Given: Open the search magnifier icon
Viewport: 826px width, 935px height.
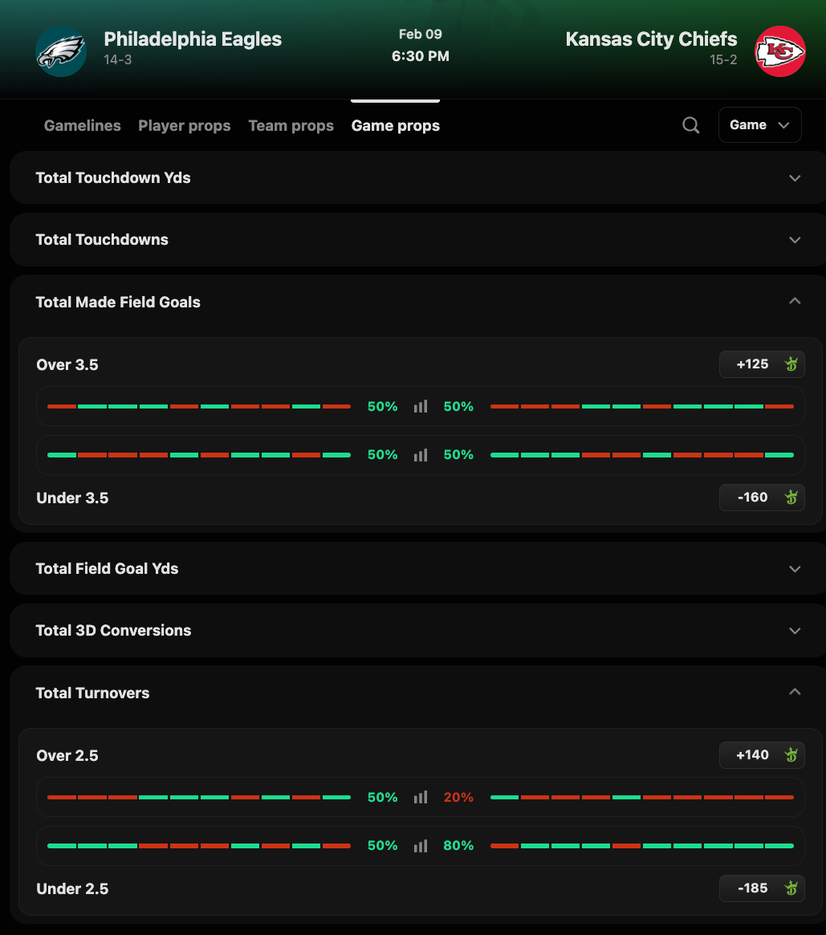Looking at the screenshot, I should point(690,125).
